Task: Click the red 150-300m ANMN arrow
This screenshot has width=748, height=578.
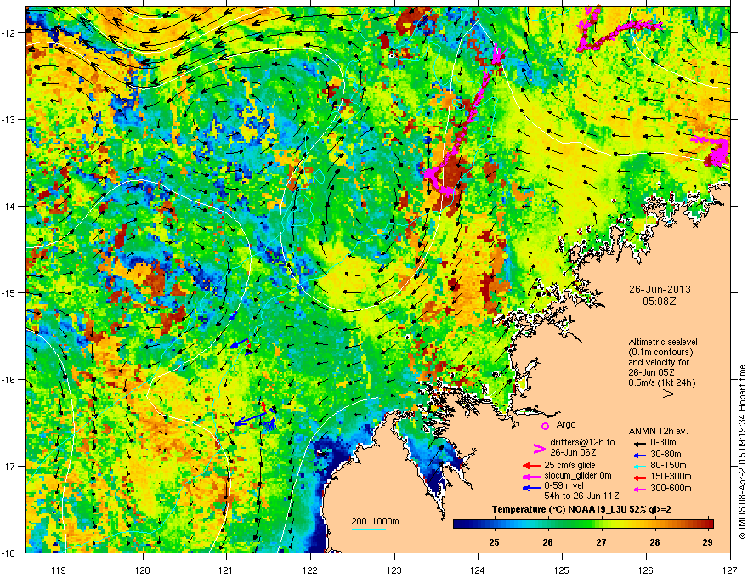Action: coord(639,477)
